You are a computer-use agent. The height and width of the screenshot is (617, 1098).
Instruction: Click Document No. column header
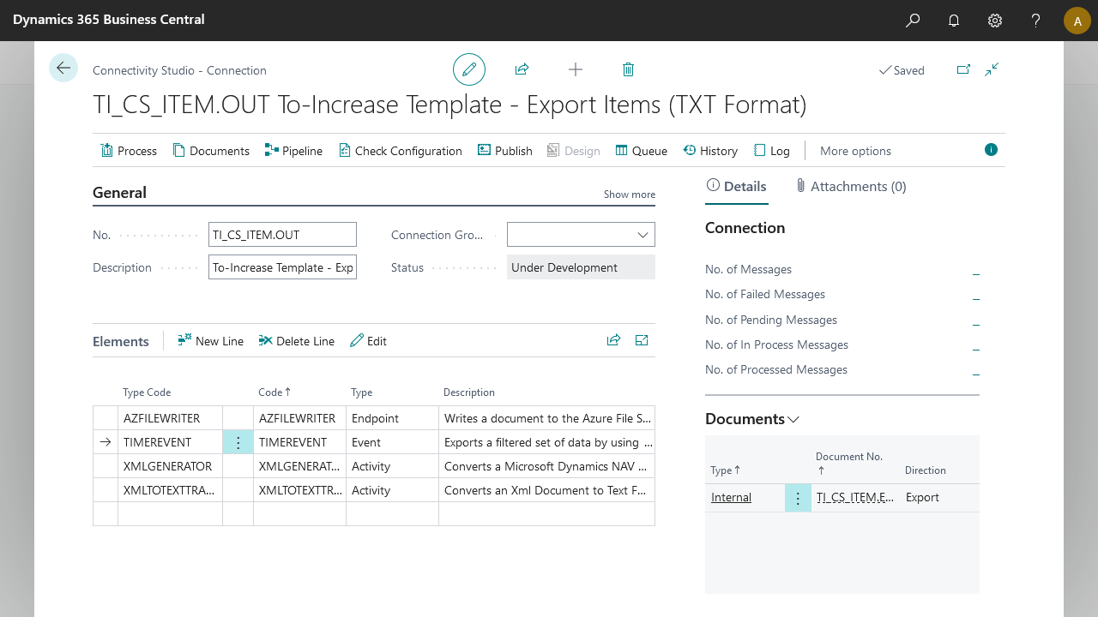(849, 463)
